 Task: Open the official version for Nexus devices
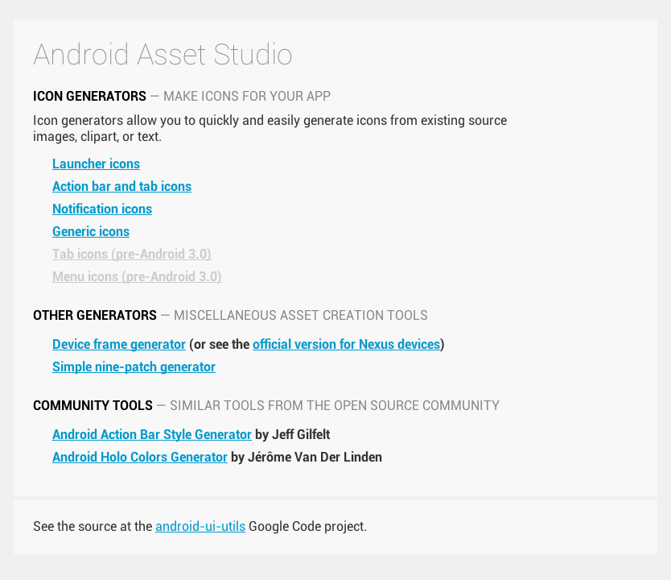point(346,344)
